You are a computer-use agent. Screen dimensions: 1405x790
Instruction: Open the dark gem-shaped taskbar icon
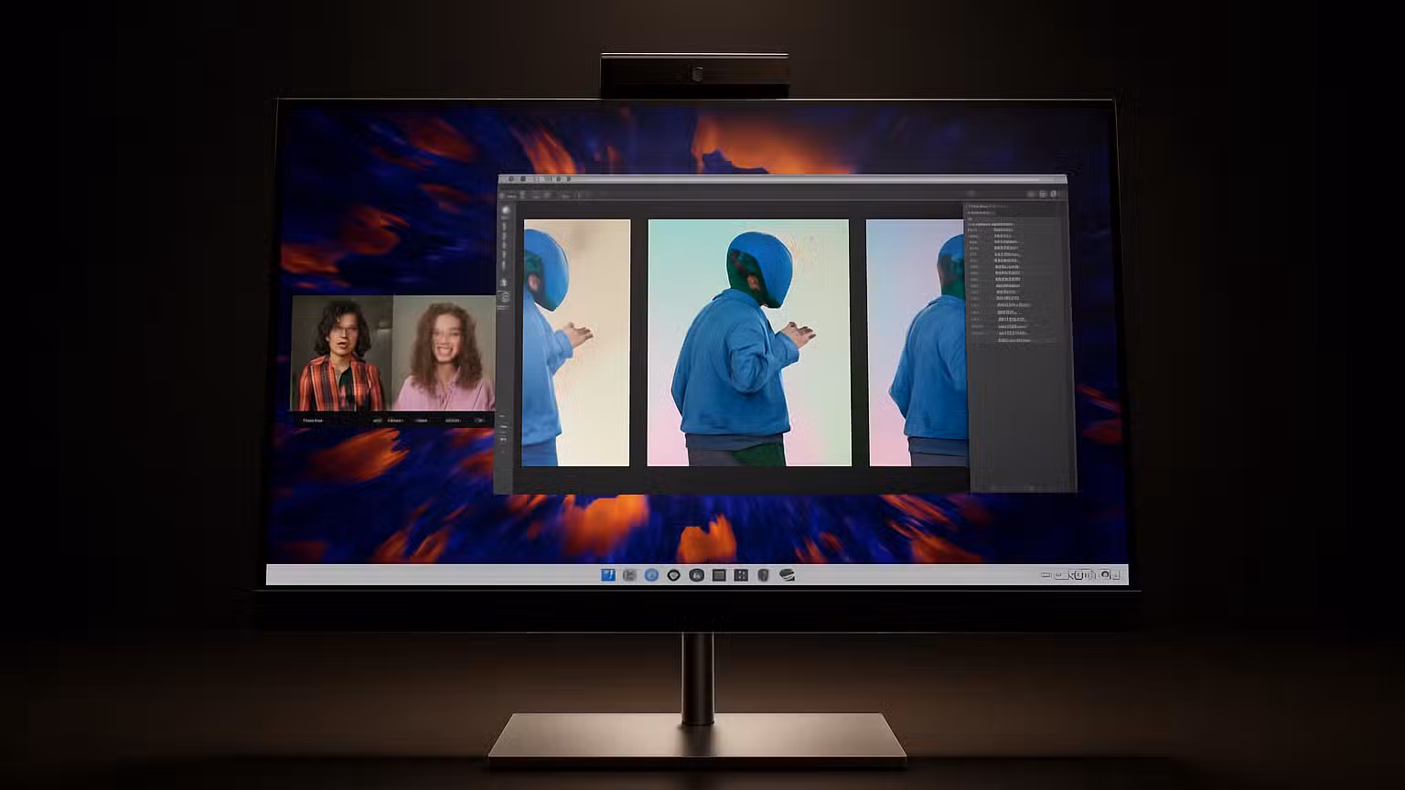674,575
